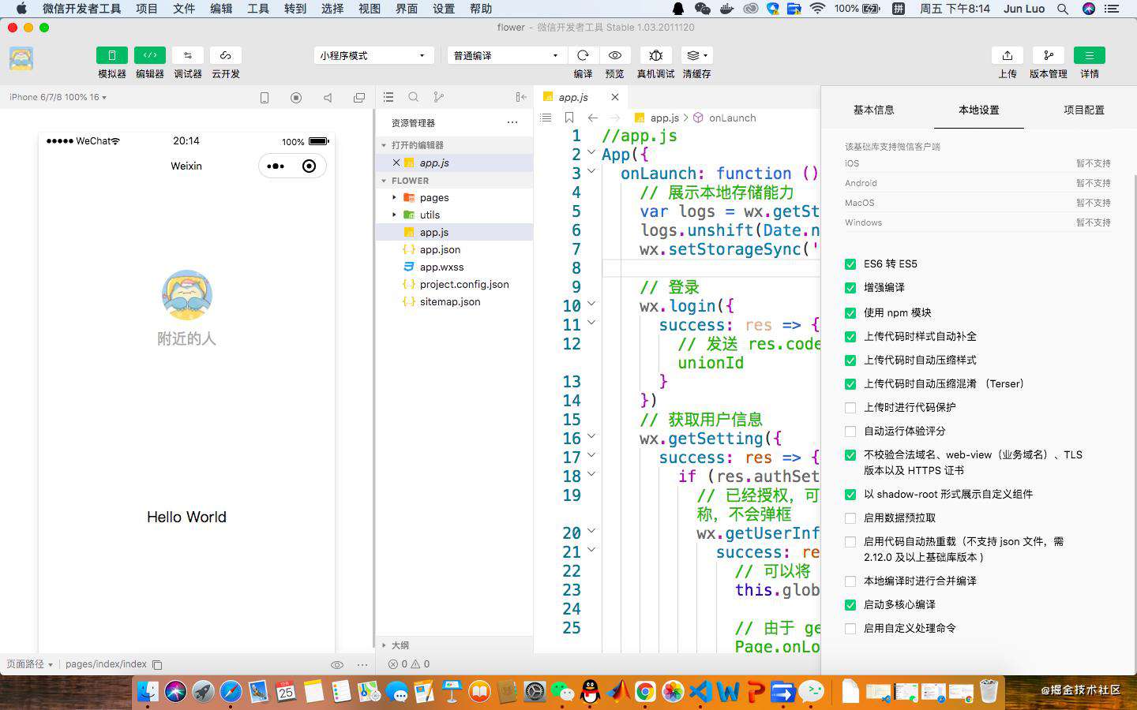The height and width of the screenshot is (710, 1137).
Task: Toggle the details (详情) panel
Action: (x=1090, y=55)
